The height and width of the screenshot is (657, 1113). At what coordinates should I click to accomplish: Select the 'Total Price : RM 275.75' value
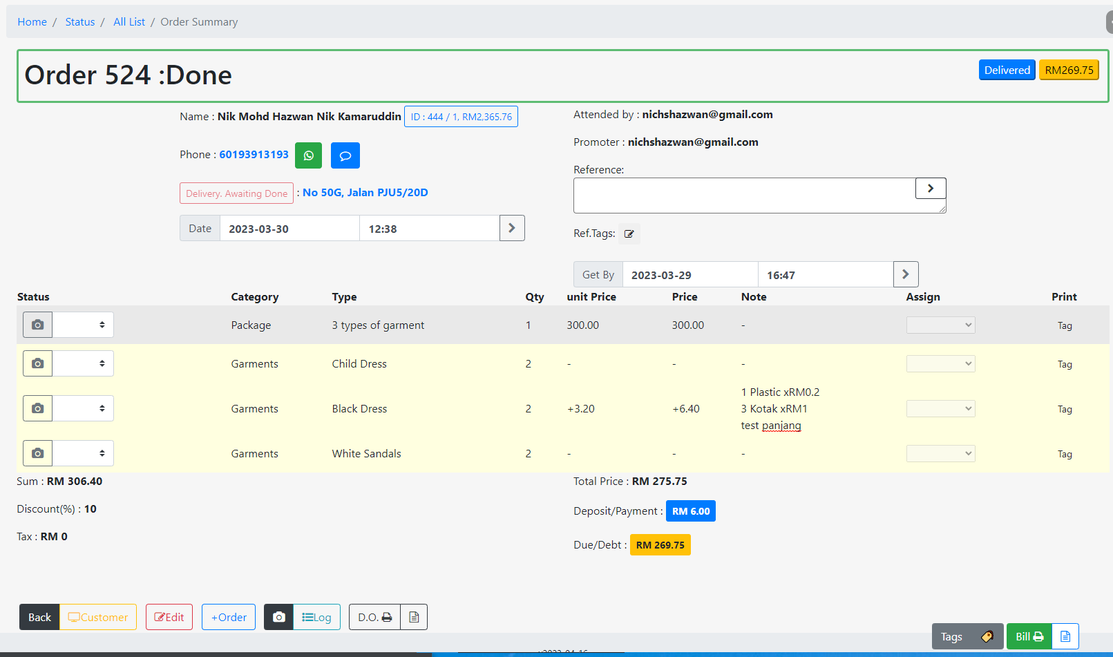point(630,482)
